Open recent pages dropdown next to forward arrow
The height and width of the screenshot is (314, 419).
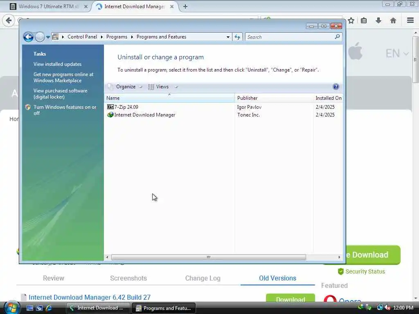pyautogui.click(x=48, y=37)
